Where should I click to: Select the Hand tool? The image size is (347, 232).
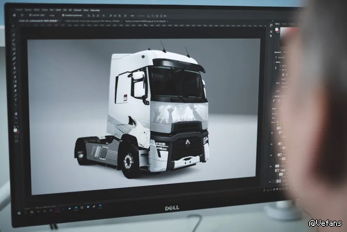(16, 114)
